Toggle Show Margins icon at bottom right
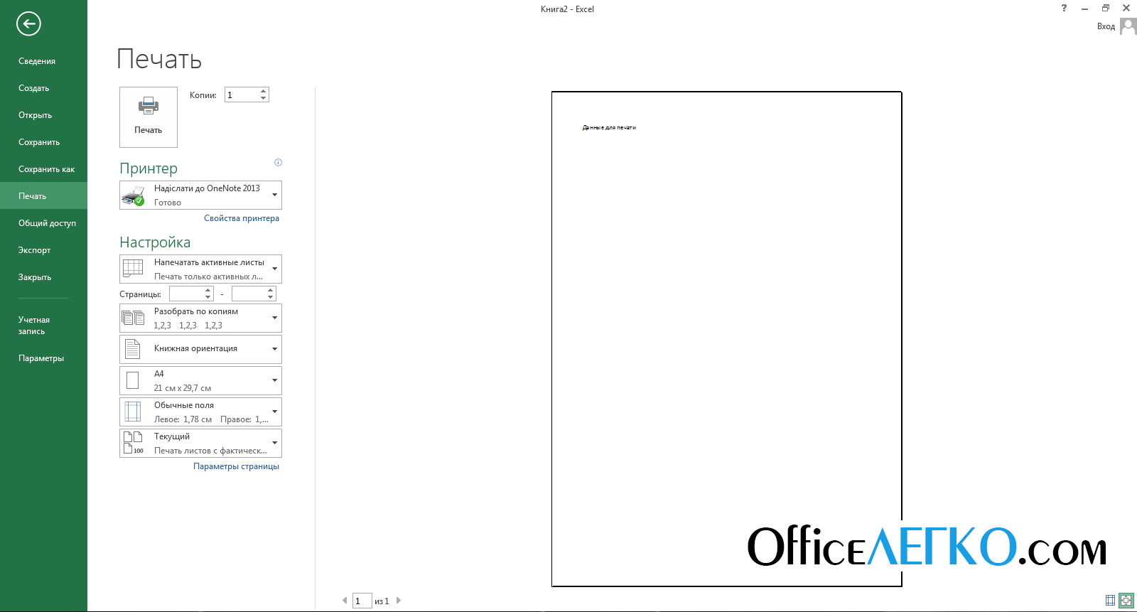Image resolution: width=1137 pixels, height=612 pixels. (x=1110, y=601)
